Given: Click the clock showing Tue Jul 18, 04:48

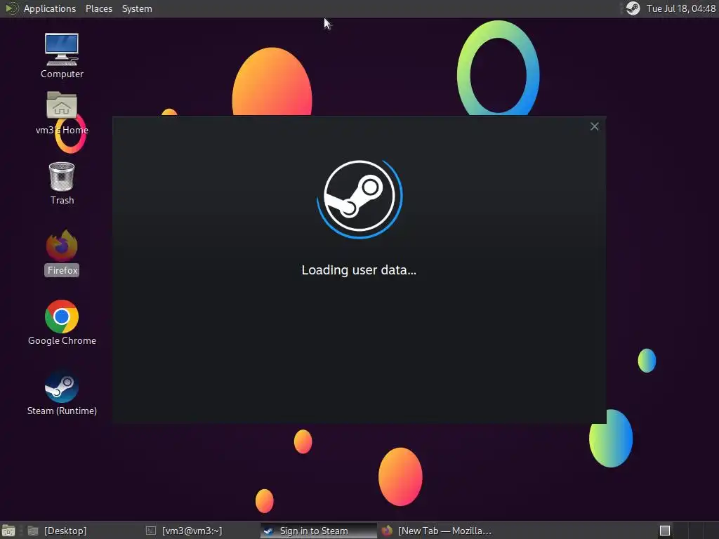Looking at the screenshot, I should [680, 8].
